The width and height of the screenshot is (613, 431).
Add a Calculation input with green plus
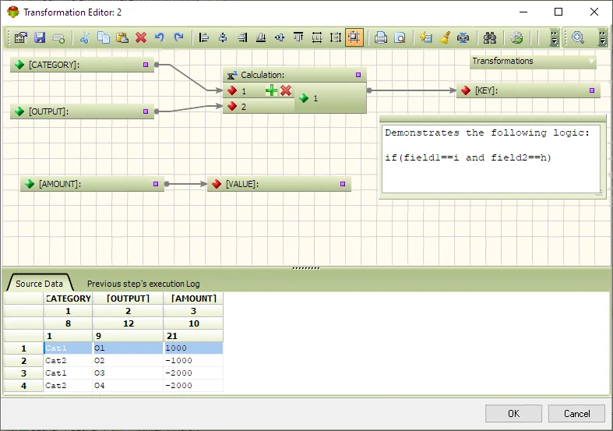[271, 90]
